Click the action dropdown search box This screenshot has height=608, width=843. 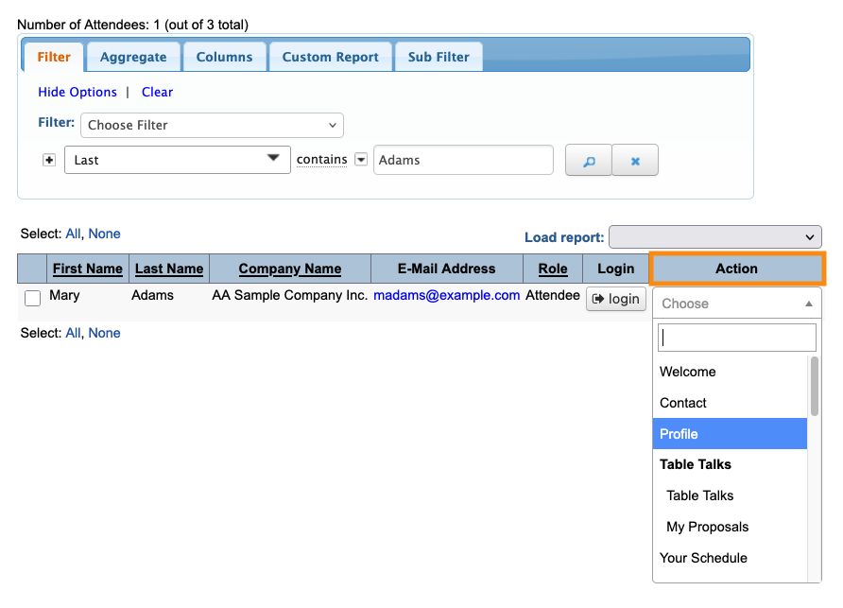point(736,338)
